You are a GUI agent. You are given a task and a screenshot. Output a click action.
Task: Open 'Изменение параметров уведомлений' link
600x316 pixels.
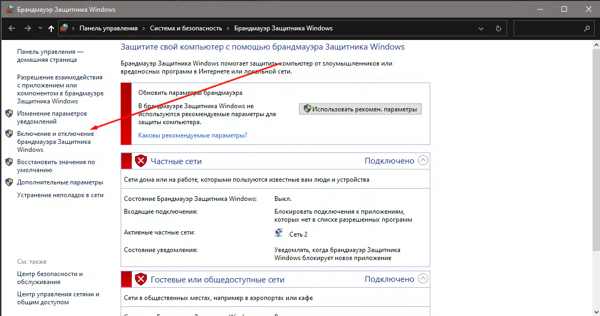point(52,117)
